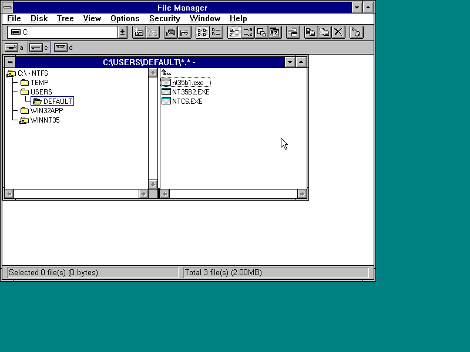Open File Manager window control menu box
Viewport: 470px width, 352px height.
[x=8, y=8]
